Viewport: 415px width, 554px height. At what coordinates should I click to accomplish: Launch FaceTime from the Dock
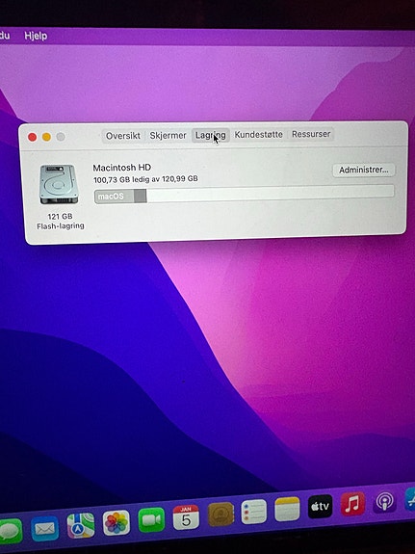click(x=151, y=519)
